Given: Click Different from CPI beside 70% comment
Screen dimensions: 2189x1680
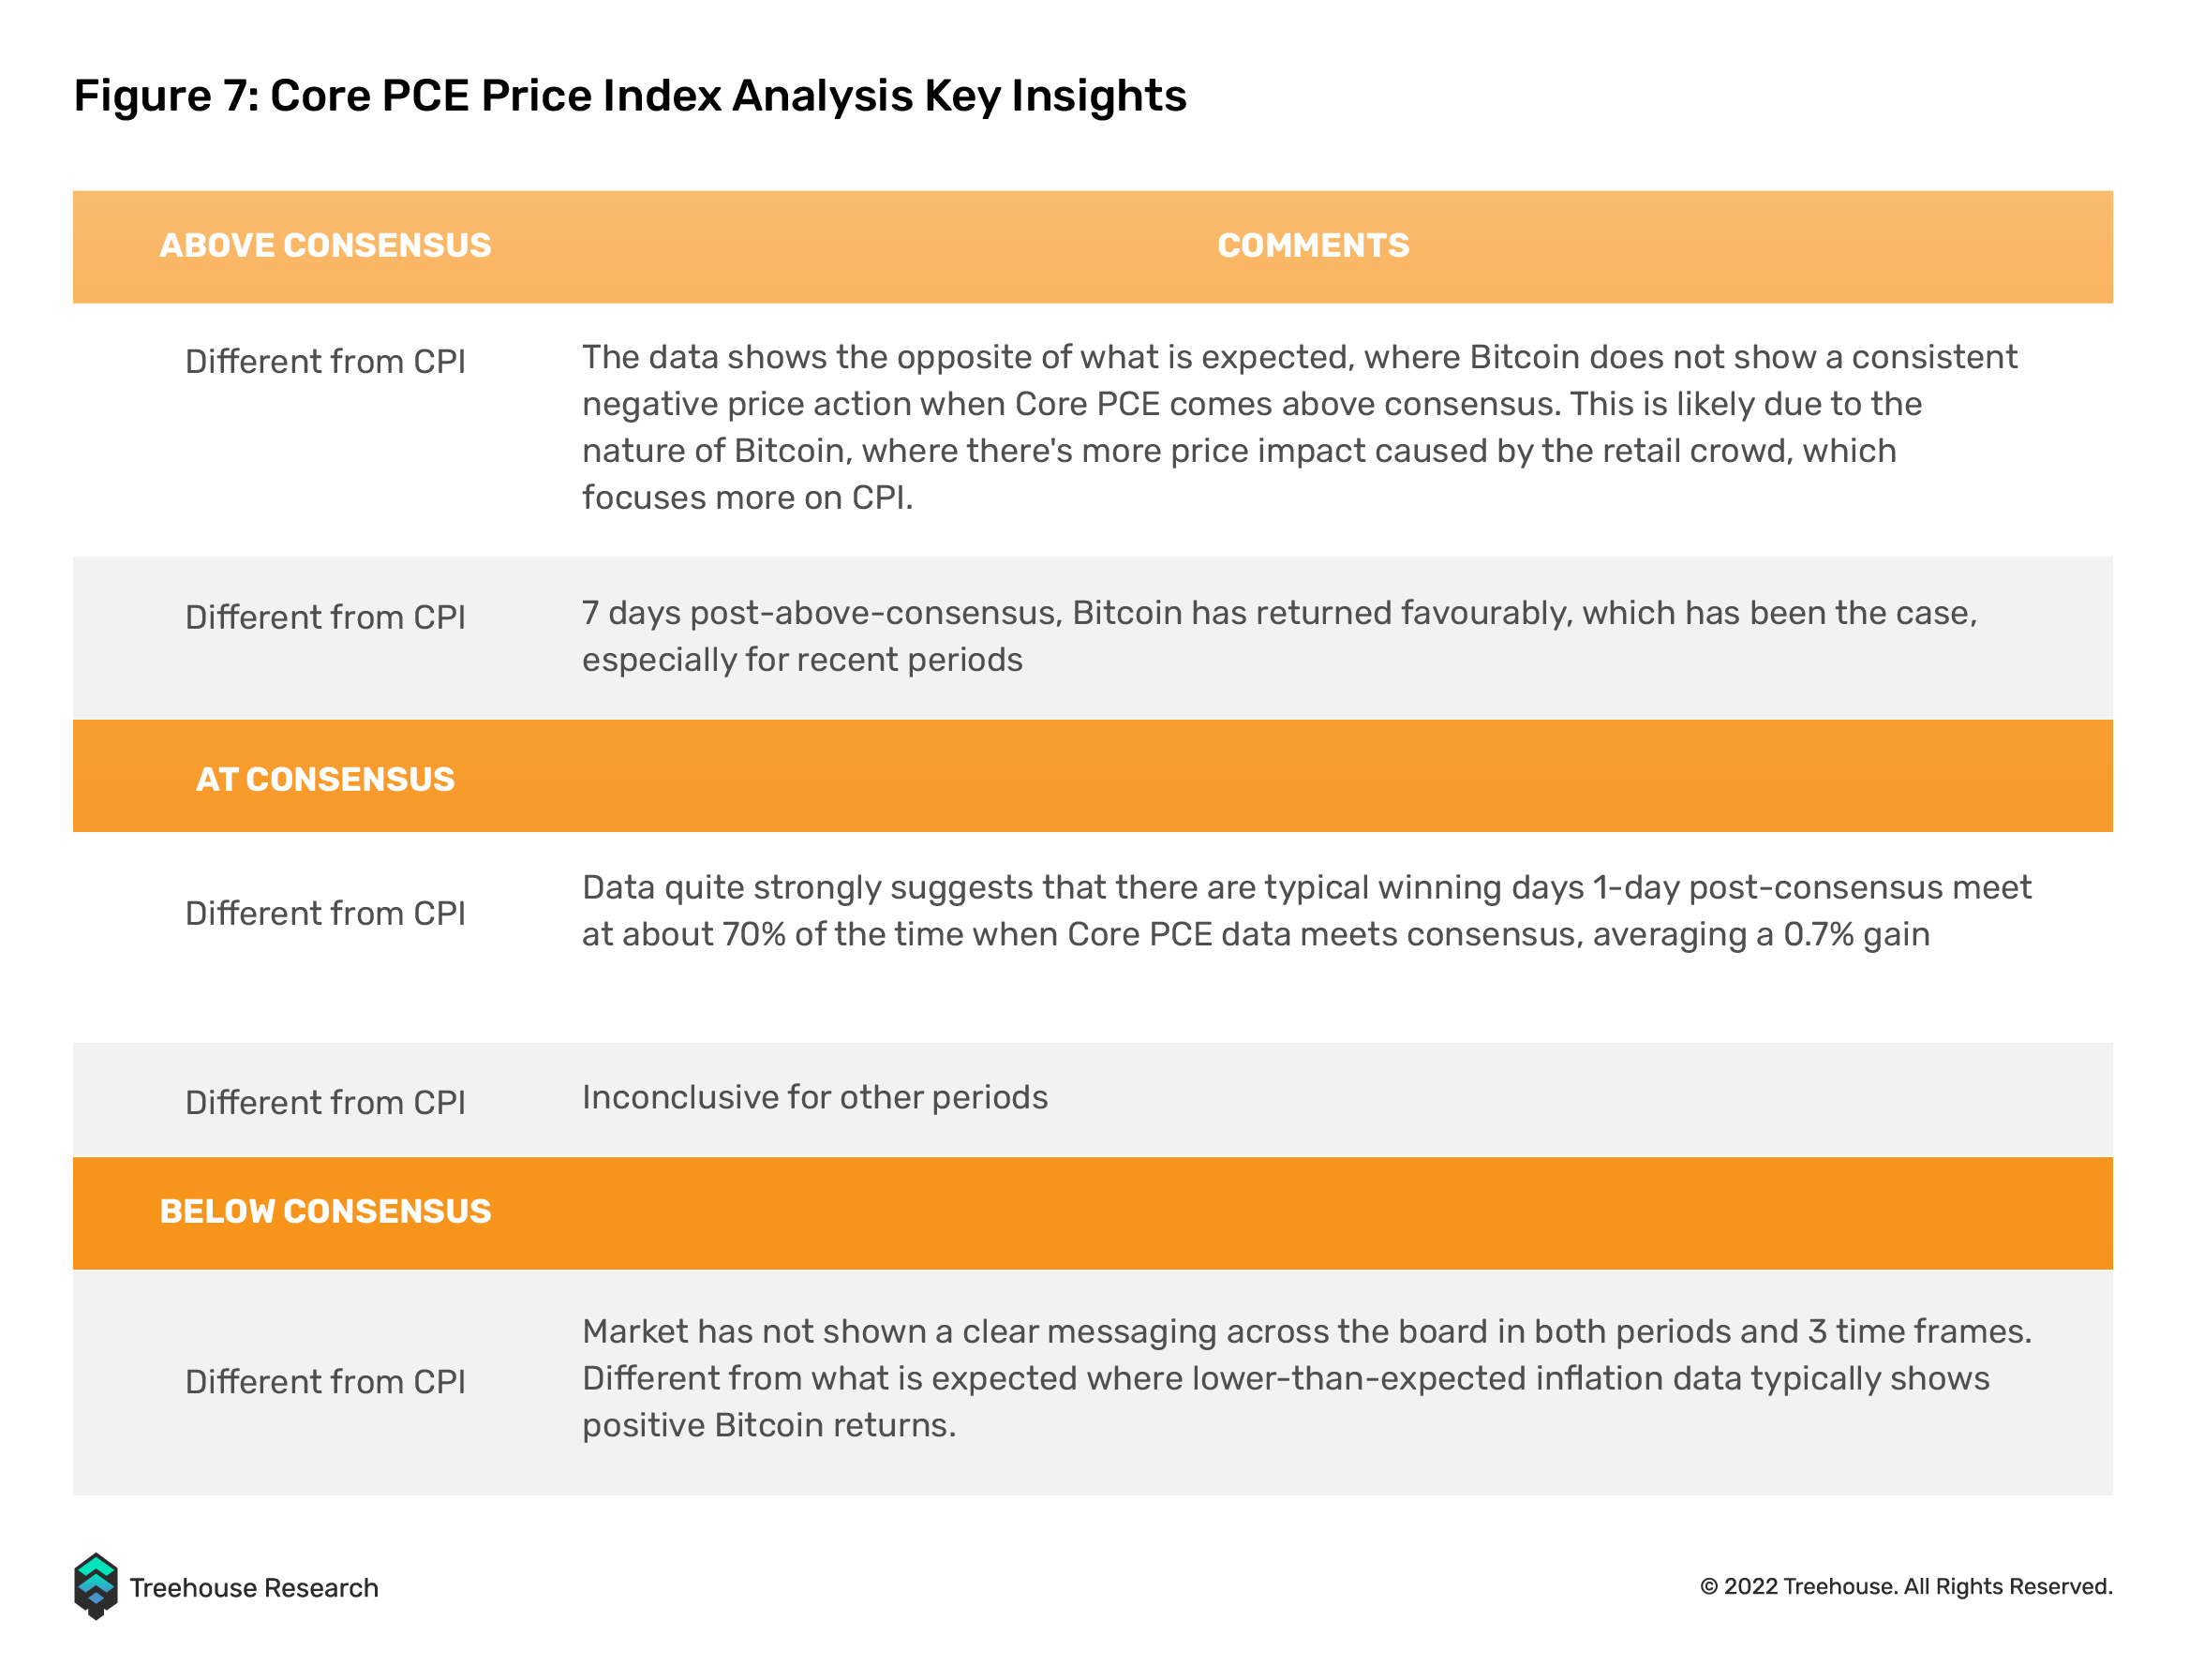Looking at the screenshot, I should 325,914.
